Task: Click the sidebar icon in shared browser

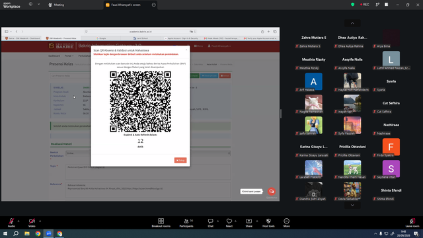Action: (x=7, y=32)
